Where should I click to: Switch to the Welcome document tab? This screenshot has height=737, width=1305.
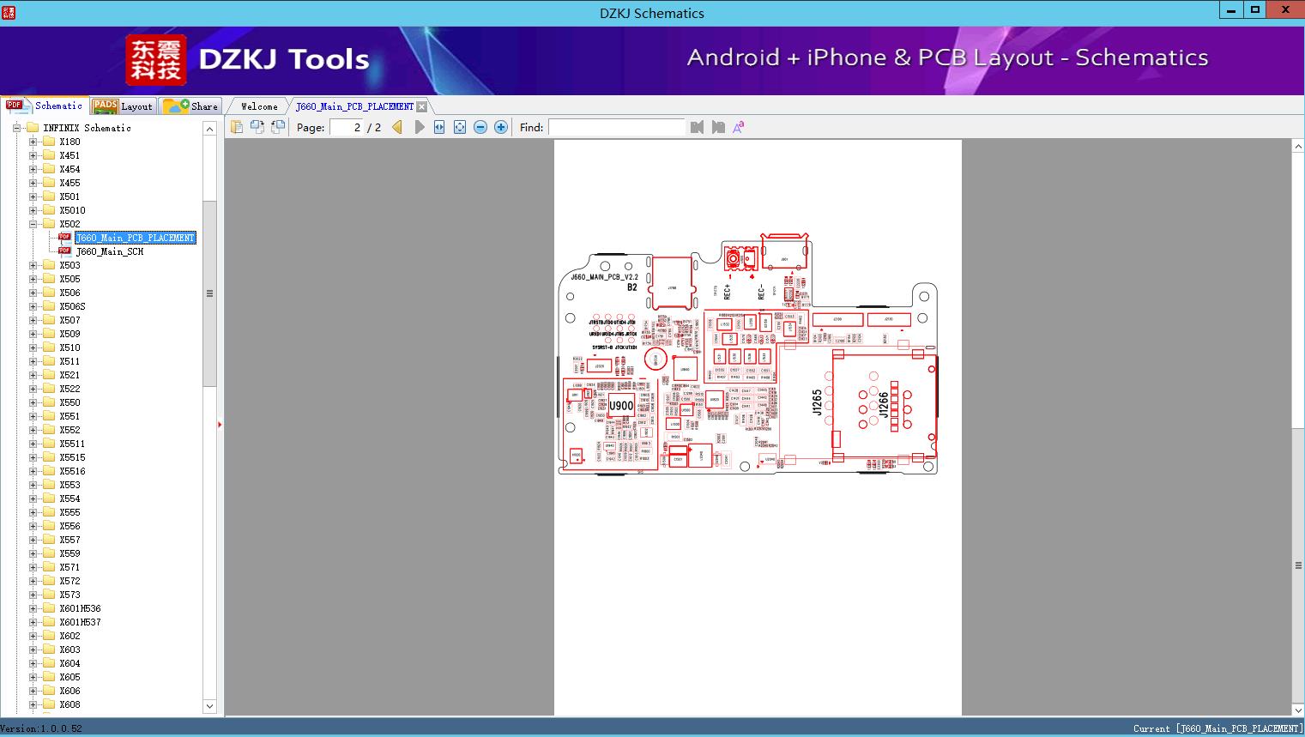[x=258, y=106]
